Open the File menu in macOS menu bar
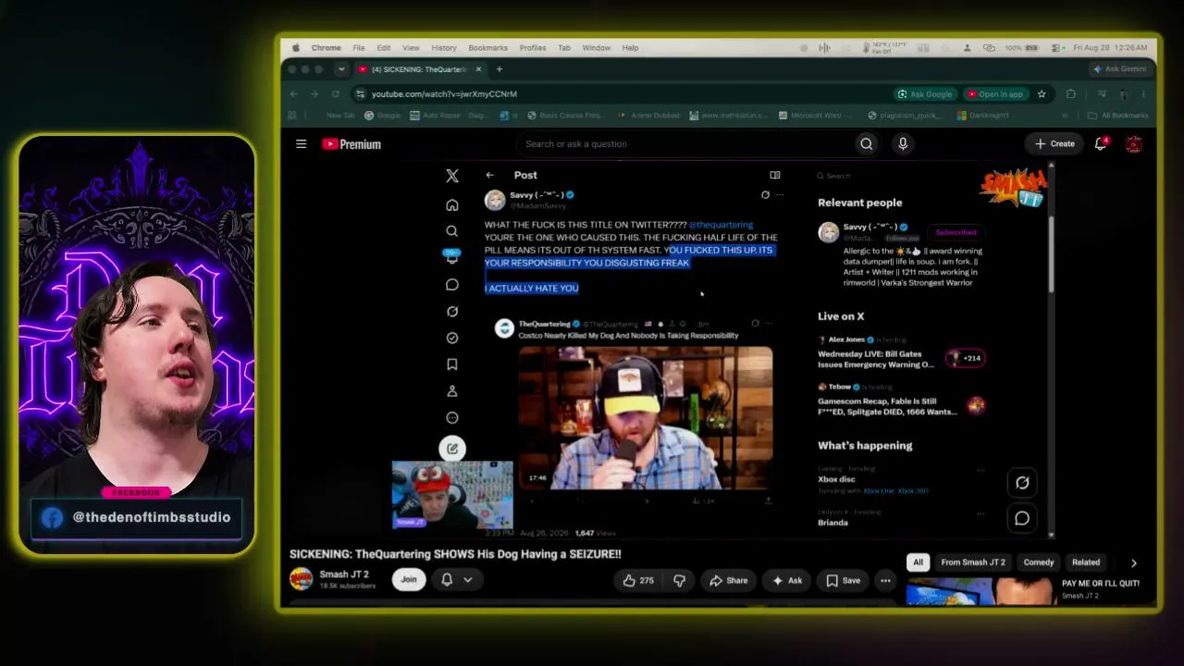Screen dimensions: 1184x666 tap(358, 48)
